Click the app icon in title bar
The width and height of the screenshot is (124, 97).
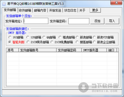(x=4, y=4)
